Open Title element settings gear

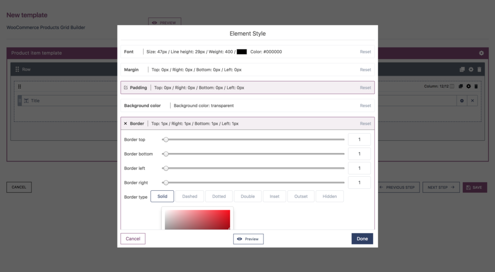click(x=462, y=101)
